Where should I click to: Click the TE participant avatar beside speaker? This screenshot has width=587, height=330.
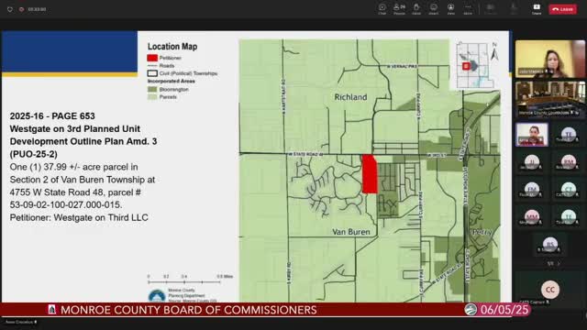pos(569,134)
